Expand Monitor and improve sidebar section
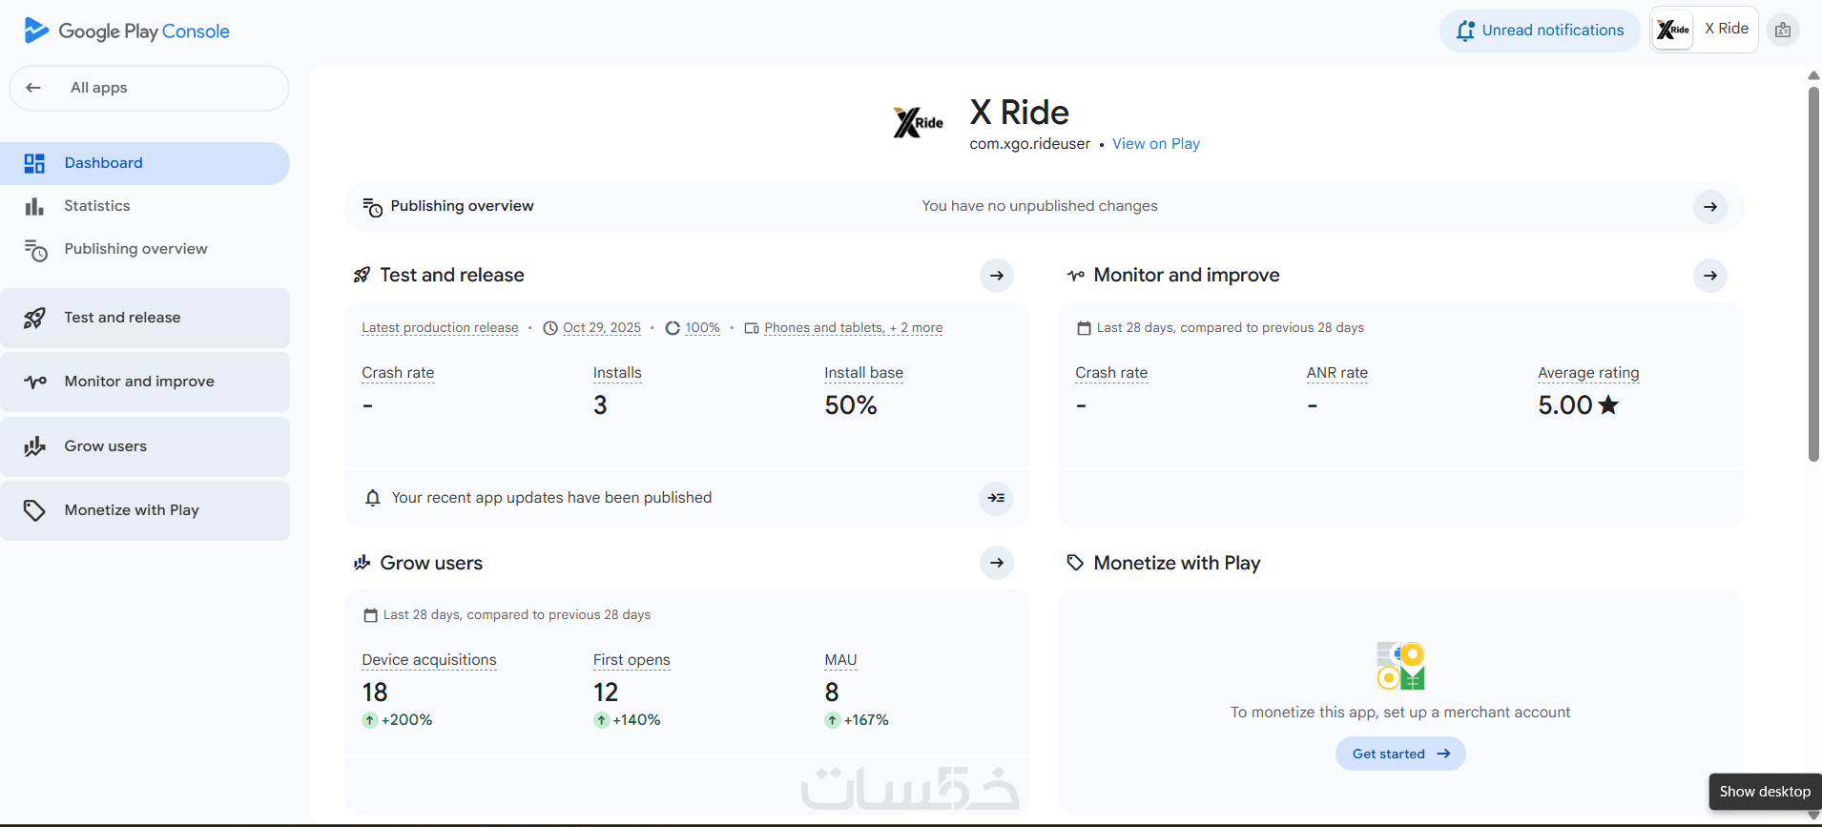Screen dimensions: 1822x827 139,382
